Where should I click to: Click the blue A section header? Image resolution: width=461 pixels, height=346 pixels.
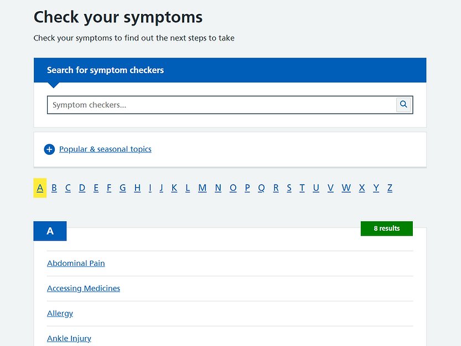[50, 231]
